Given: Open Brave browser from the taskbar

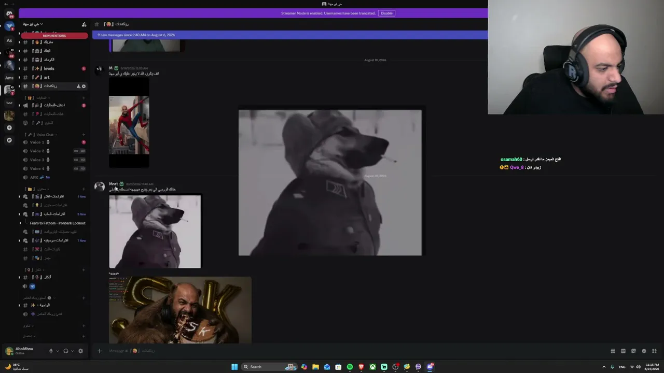Looking at the screenshot, I should pos(361,367).
